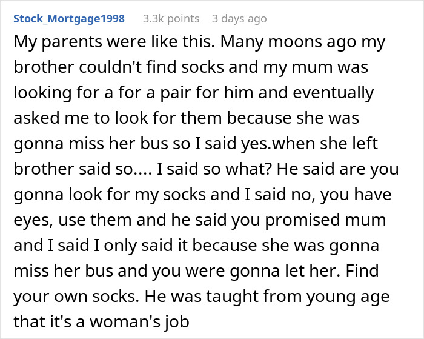Image resolution: width=424 pixels, height=339 pixels.
Task: Click the 3.3k points score
Action: click(171, 19)
